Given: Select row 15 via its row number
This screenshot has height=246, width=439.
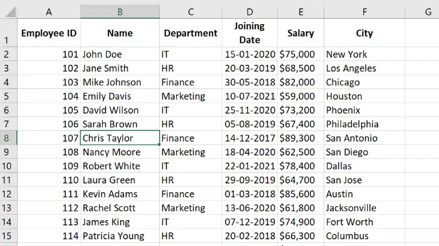Looking at the screenshot, I should 7,236.
